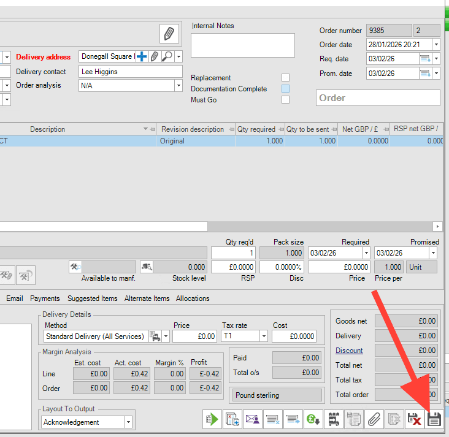Open the Description column filter arrow
Screen dimensions: 449x437
coord(145,129)
